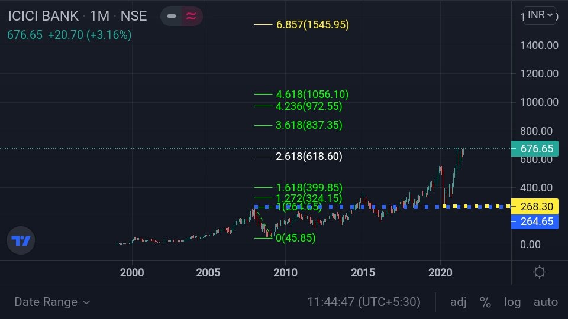Open chart settings gear icon
Screen dimensions: 568x319
click(x=540, y=272)
